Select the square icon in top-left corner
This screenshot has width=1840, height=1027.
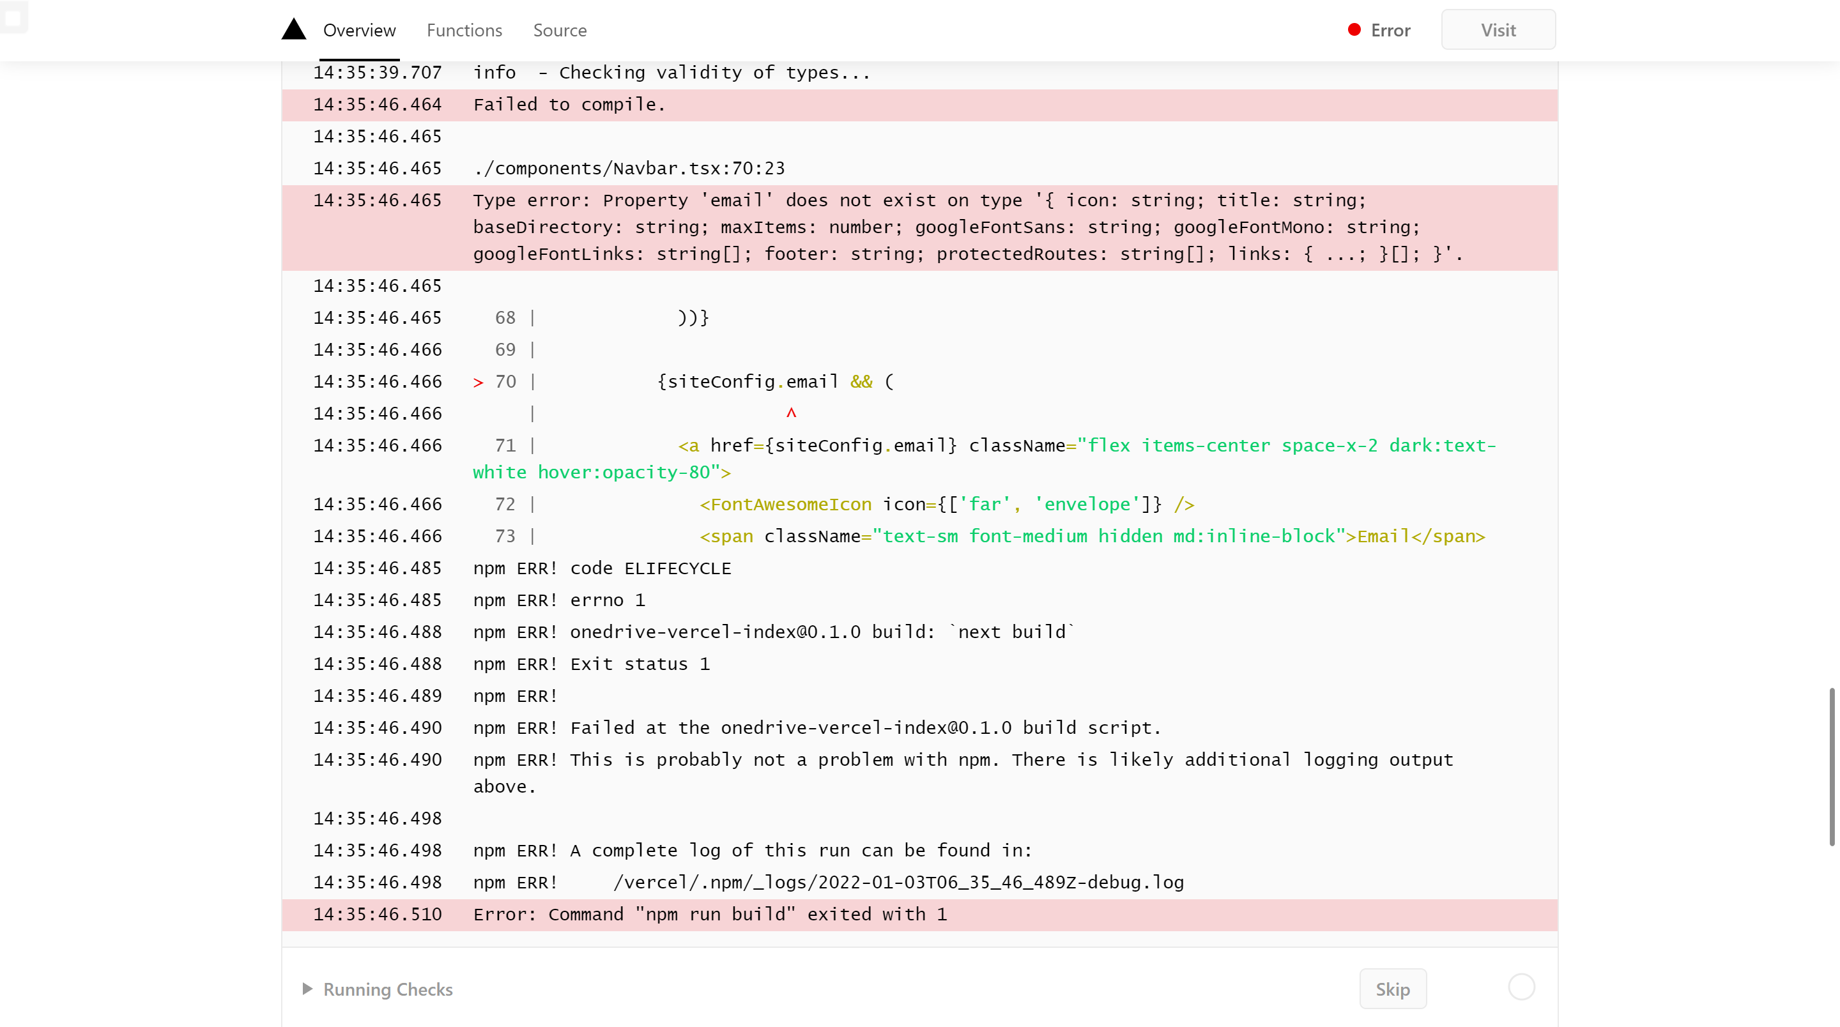[x=14, y=17]
